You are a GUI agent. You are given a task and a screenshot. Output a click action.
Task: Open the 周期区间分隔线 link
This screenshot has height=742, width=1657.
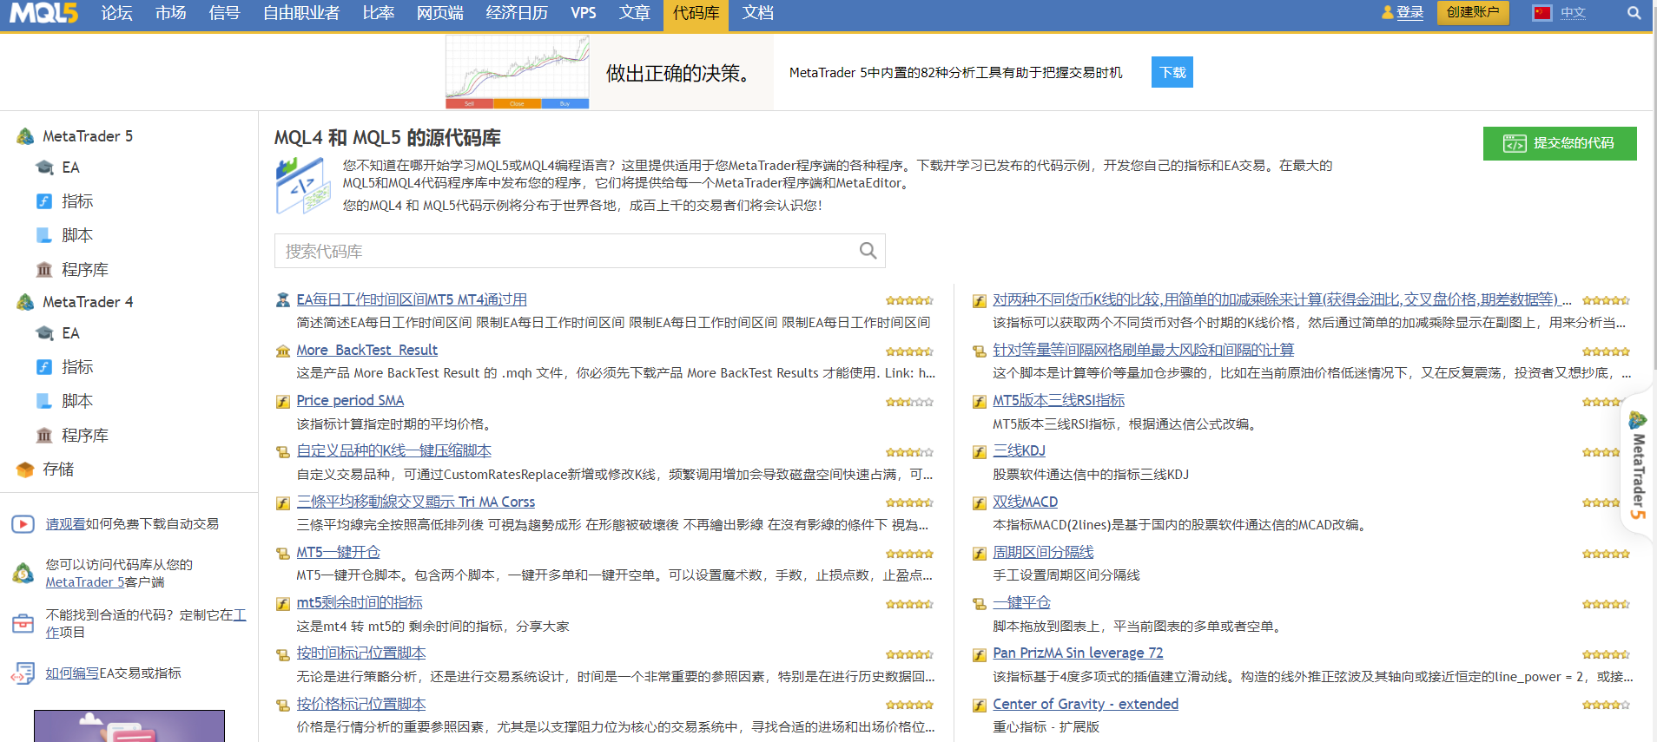point(1043,553)
